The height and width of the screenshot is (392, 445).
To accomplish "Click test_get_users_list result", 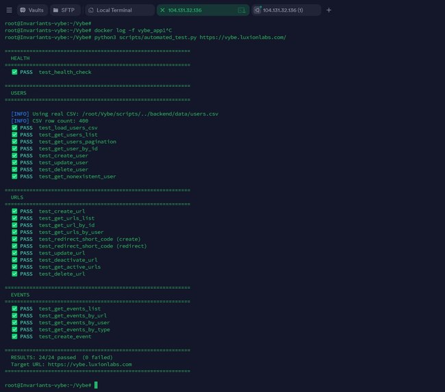I will pos(55,135).
